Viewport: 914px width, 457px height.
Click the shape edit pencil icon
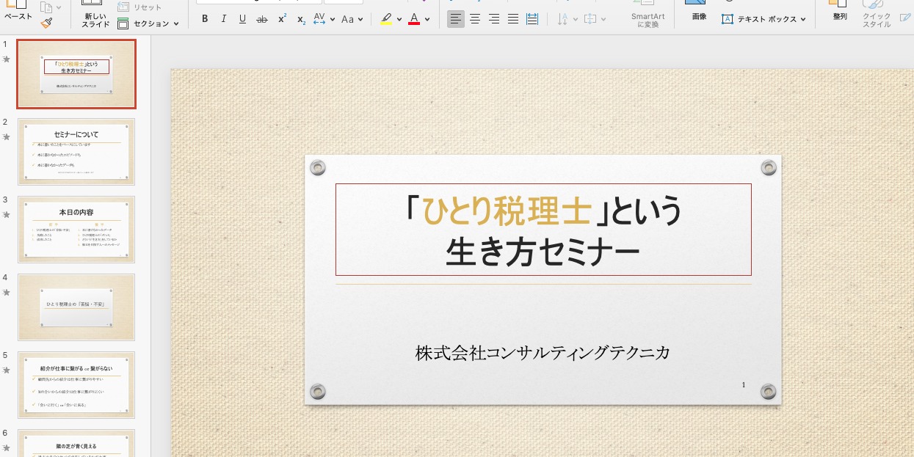pos(905,18)
